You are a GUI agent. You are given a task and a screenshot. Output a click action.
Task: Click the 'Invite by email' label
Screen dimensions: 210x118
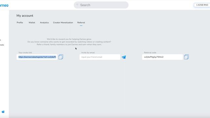pos(88,52)
